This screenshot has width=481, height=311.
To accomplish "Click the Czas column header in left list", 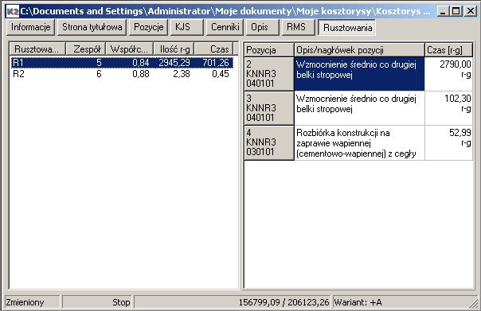I will pos(213,49).
